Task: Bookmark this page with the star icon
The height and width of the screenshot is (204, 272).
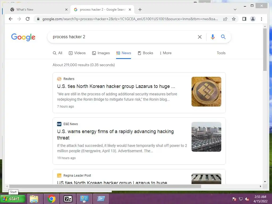Action: tap(234, 19)
